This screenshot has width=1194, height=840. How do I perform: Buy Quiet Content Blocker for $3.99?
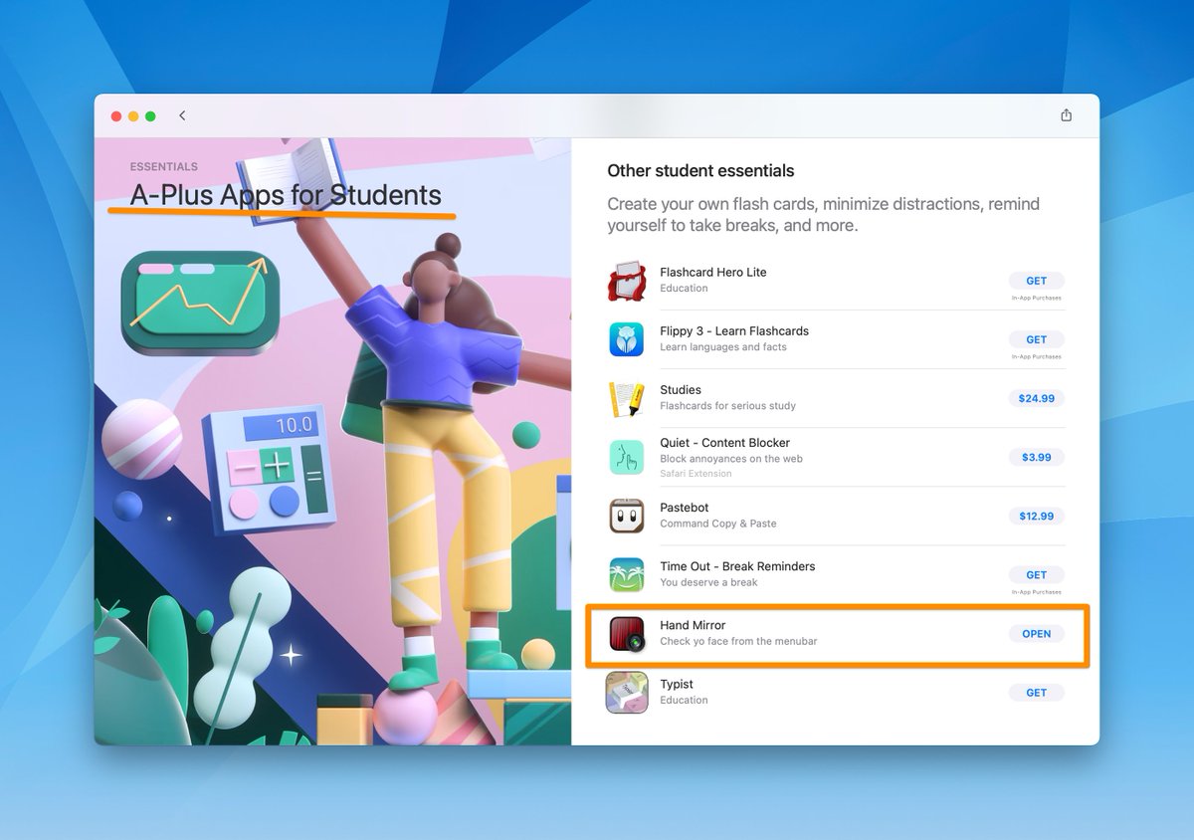click(1036, 458)
